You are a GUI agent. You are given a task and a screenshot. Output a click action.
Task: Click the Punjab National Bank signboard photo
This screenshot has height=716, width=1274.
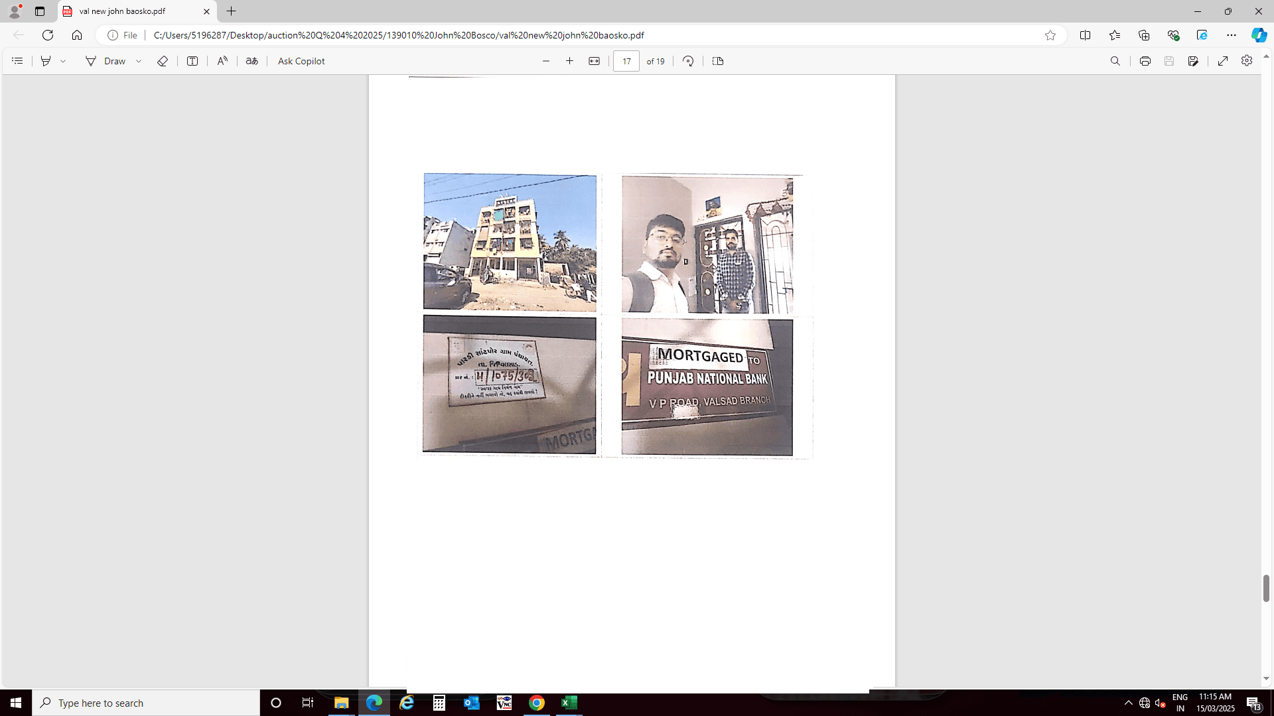(x=707, y=387)
